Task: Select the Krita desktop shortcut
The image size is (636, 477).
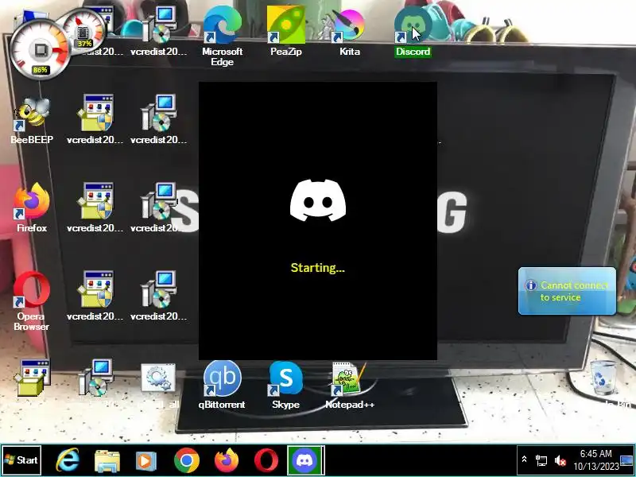Action: point(349,31)
